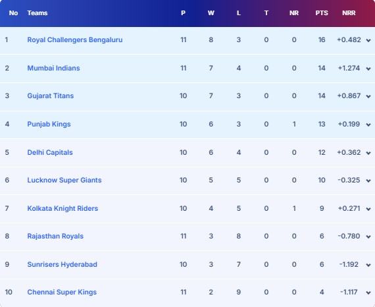
Task: Expand Rajasthan Royals row chevron
Action: coord(368,237)
